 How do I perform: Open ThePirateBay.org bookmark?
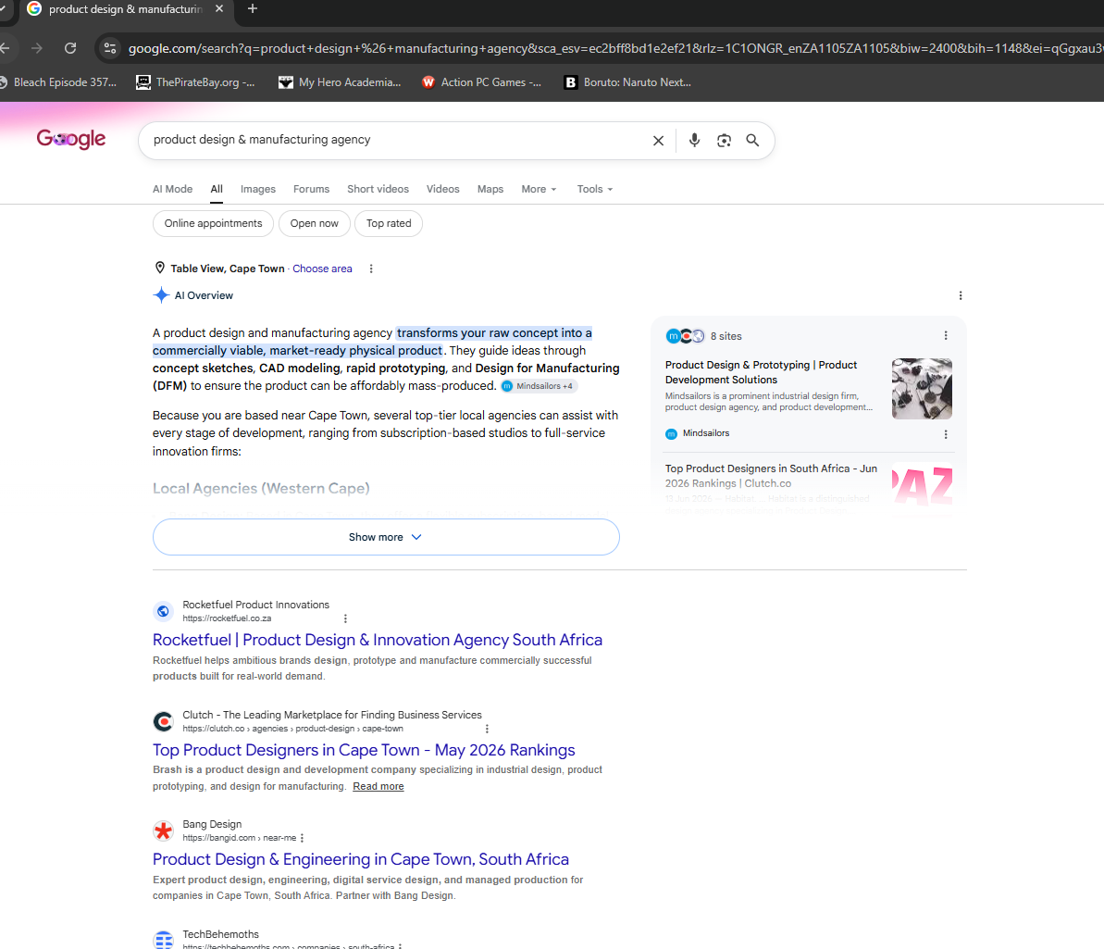pyautogui.click(x=195, y=82)
